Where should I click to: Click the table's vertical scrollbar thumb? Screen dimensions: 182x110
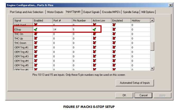[152, 46]
